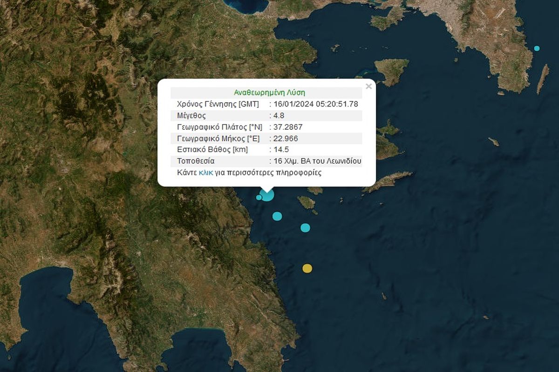
Task: Click the 'Εστιακό Βάθος [km]' label
Action: pyautogui.click(x=212, y=150)
